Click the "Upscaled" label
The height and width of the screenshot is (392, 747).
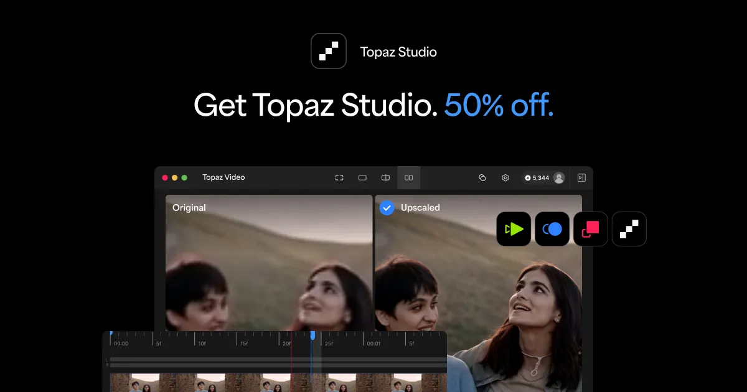420,208
